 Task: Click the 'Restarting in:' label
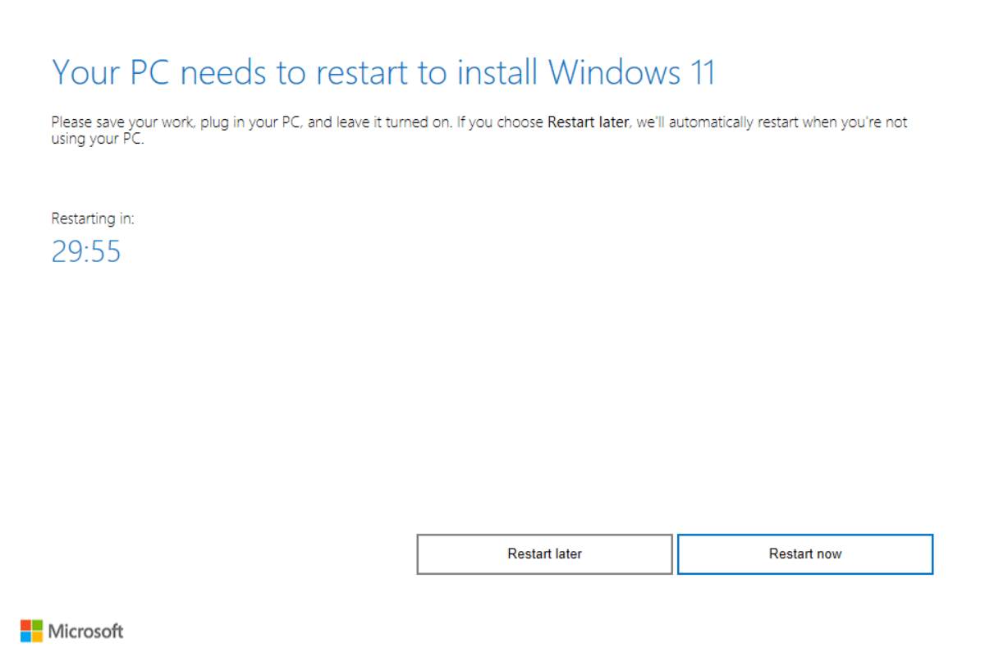point(93,218)
